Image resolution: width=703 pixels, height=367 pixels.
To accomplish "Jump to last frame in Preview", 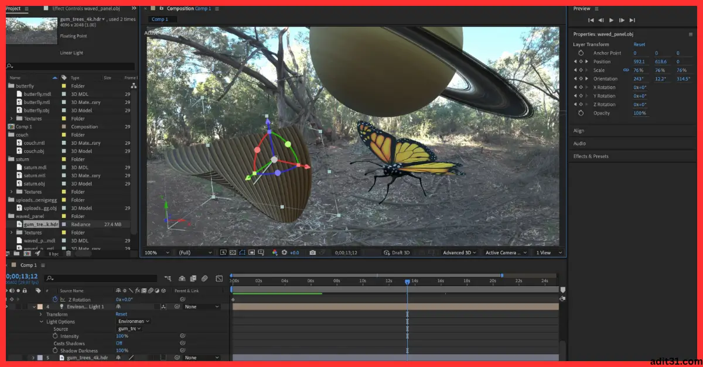I will [633, 20].
